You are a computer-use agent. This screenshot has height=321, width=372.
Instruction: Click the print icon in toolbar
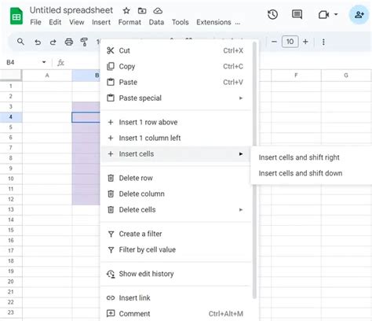[69, 42]
